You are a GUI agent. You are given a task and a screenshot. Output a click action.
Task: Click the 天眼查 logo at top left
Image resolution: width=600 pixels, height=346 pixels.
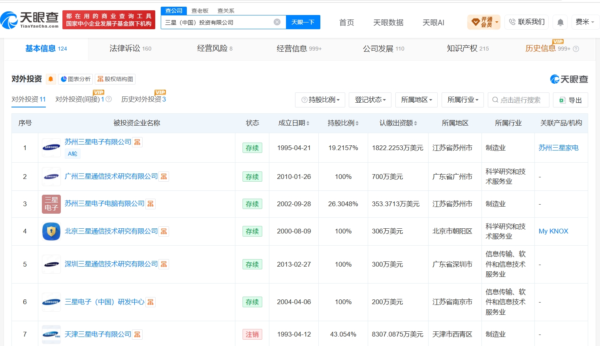coord(30,20)
